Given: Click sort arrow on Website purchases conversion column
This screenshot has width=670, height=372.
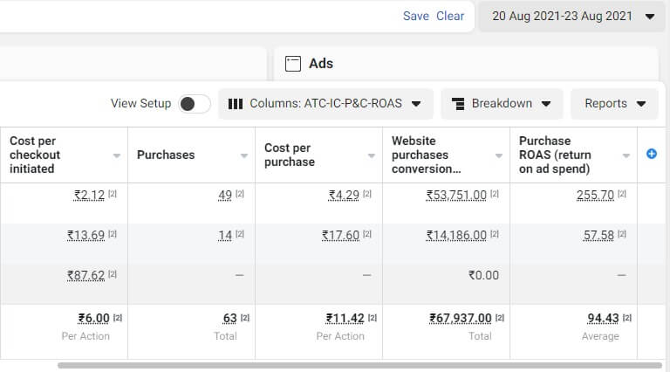Looking at the screenshot, I should click(x=500, y=155).
